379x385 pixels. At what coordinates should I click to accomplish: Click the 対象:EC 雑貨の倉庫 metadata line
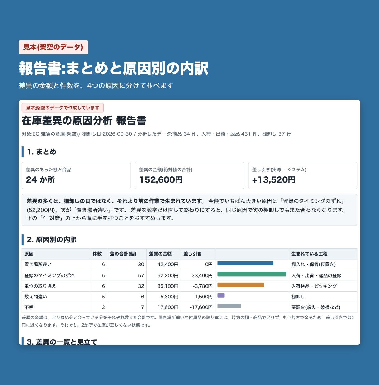point(156,134)
